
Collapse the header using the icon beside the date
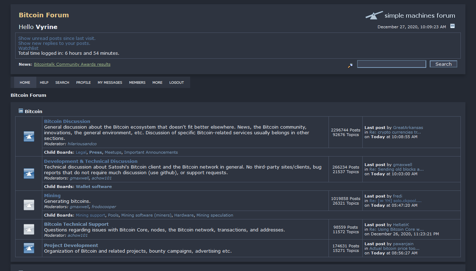click(x=452, y=26)
